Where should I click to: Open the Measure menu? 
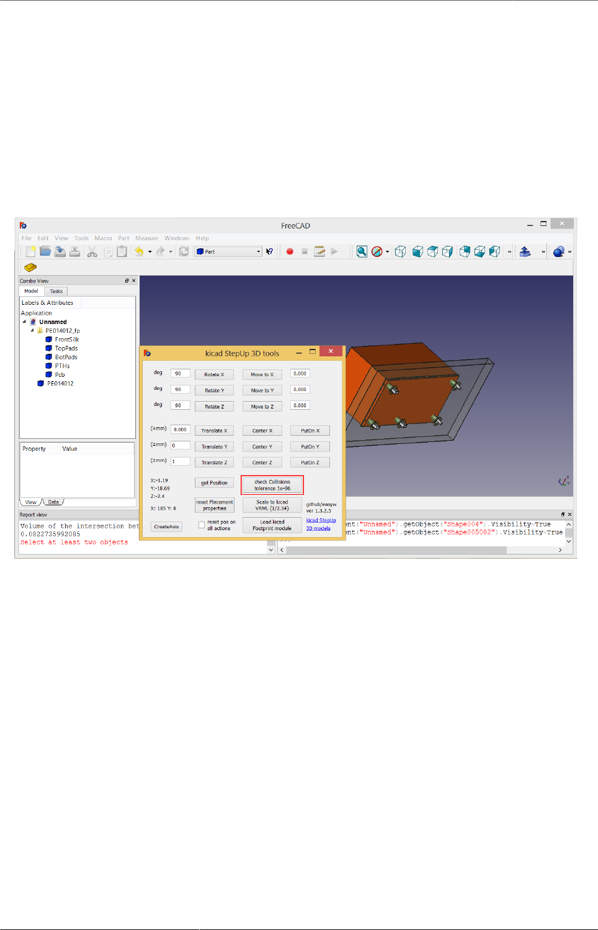click(147, 238)
